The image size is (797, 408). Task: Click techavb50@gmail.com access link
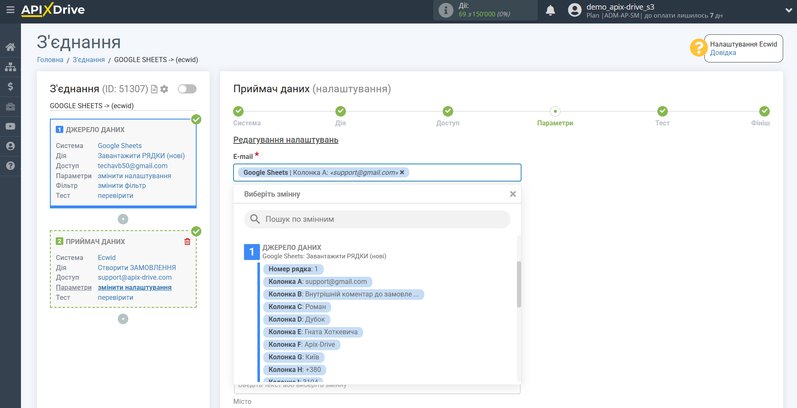132,166
